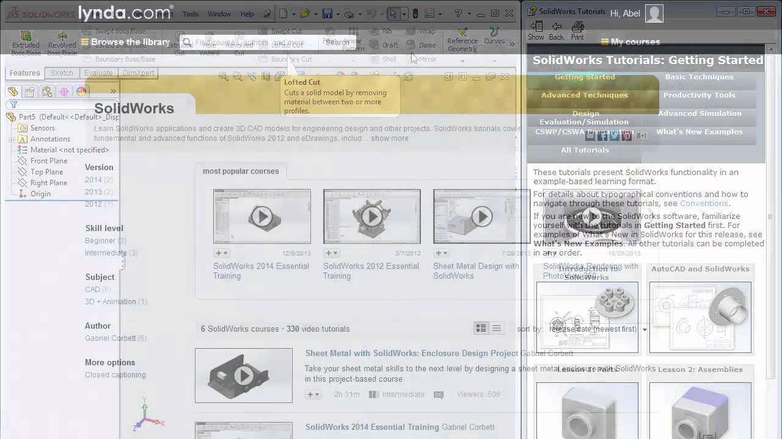Expand the FeatureManager tab overflow chevron
This screenshot has width=782, height=439.
[x=113, y=91]
